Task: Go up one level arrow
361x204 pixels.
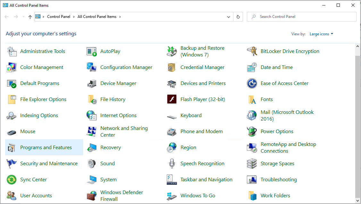Action: 30,17
